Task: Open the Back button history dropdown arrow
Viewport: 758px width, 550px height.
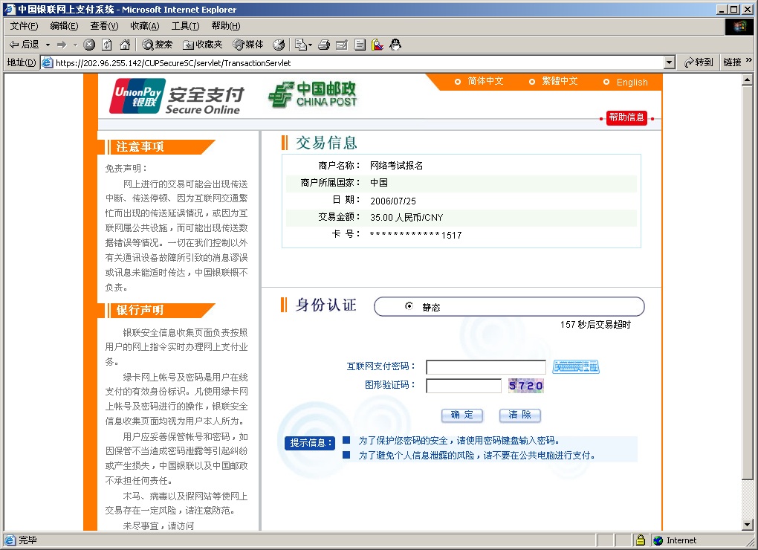Action: click(48, 45)
